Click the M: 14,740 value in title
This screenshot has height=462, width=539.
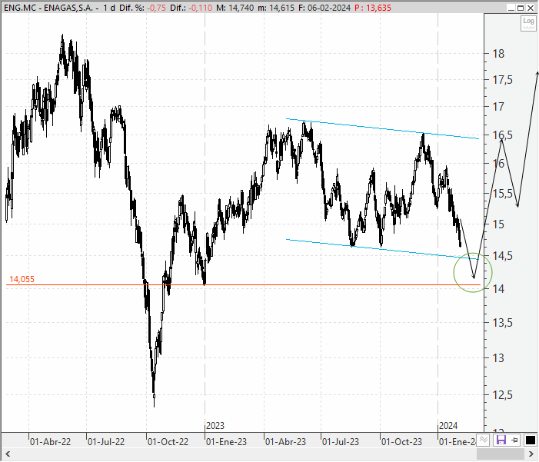[235, 8]
